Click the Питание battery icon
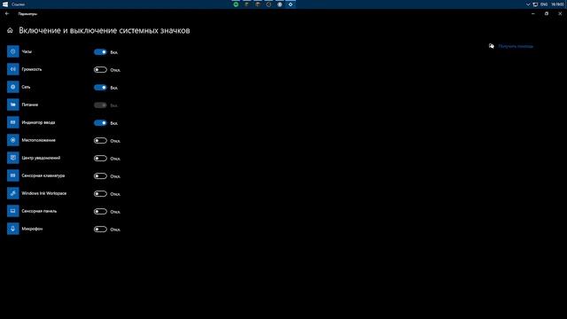 (13, 105)
